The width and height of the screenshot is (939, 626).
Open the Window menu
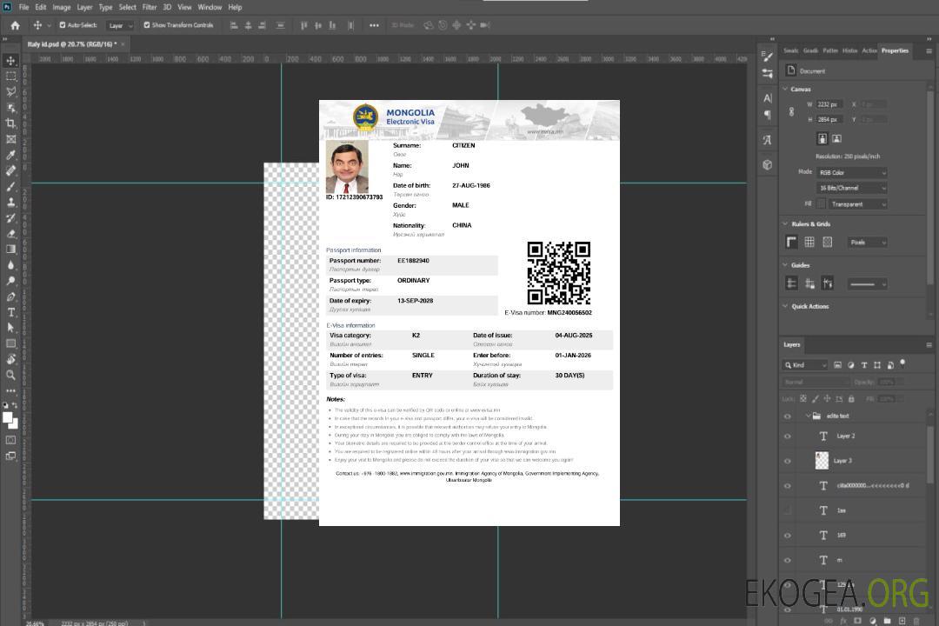coord(210,7)
